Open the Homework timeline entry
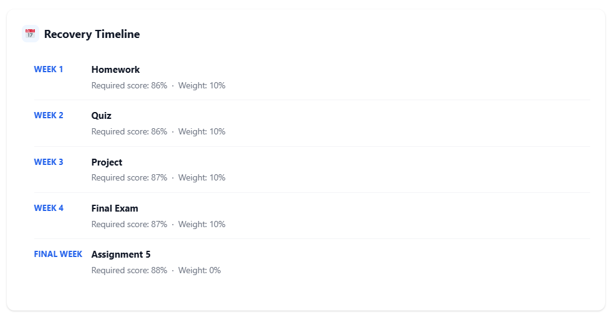 pyautogui.click(x=115, y=70)
